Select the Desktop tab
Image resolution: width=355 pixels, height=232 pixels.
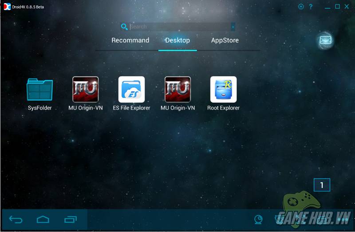(177, 40)
